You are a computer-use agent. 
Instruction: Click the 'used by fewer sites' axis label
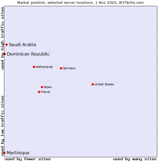pos(28,159)
